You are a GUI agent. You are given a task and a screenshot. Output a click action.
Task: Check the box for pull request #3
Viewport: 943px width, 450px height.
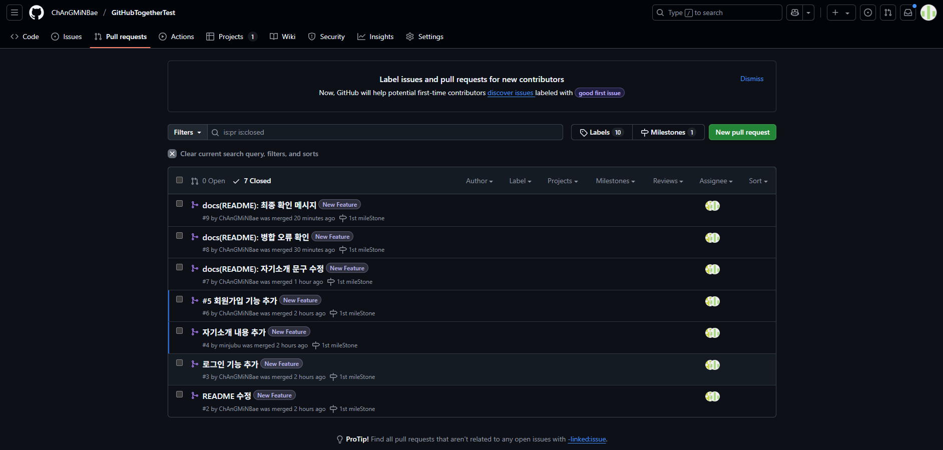click(179, 363)
